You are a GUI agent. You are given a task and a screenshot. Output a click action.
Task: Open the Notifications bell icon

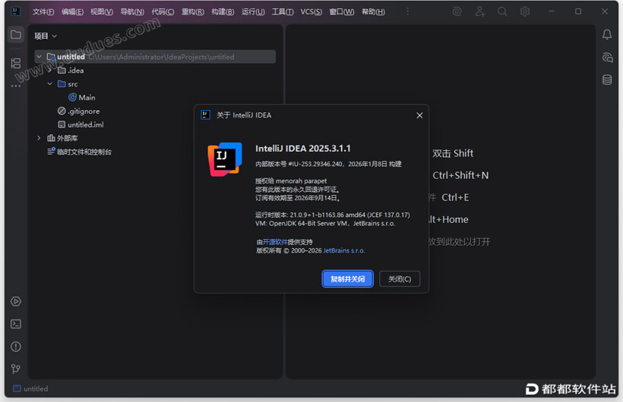tap(607, 35)
